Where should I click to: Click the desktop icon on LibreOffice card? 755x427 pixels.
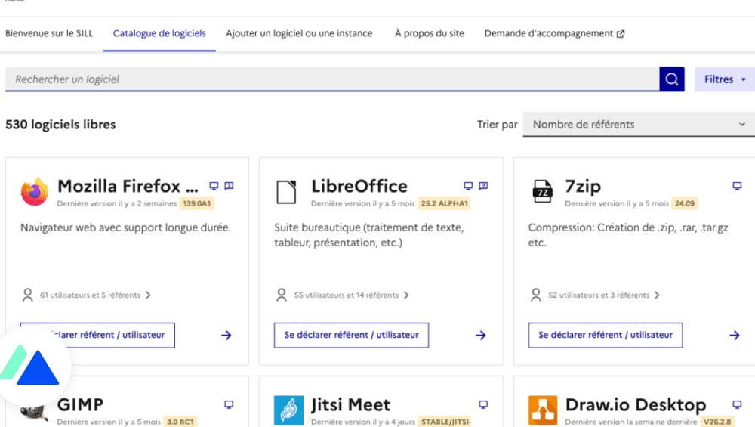coord(468,186)
